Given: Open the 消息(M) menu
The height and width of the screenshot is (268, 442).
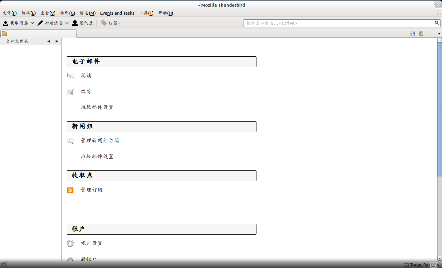Looking at the screenshot, I should 88,13.
